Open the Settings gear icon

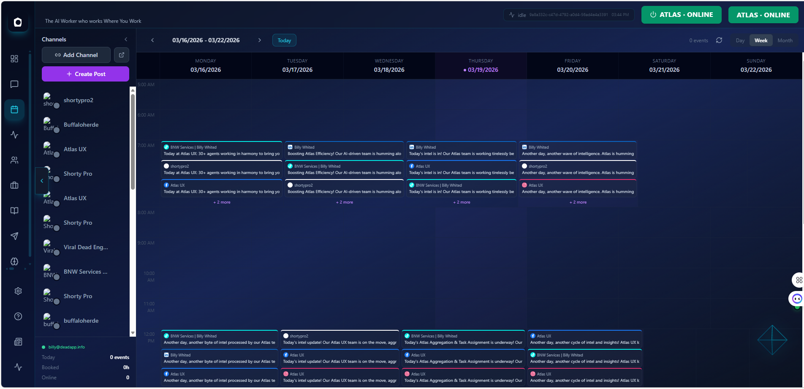18,291
